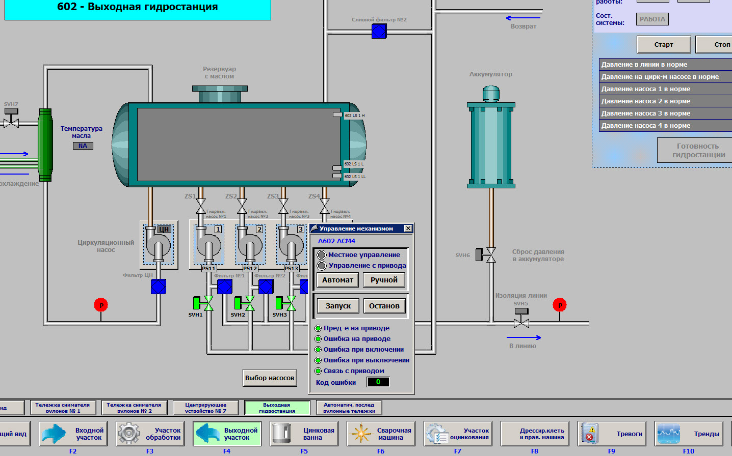This screenshot has width=732, height=456.
Task: Click the circulation pump ЦН icon
Action: point(159,244)
